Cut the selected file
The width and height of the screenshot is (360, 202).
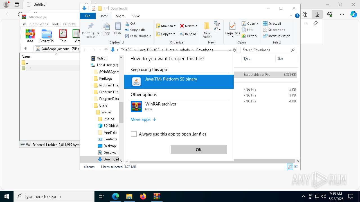tap(130, 24)
